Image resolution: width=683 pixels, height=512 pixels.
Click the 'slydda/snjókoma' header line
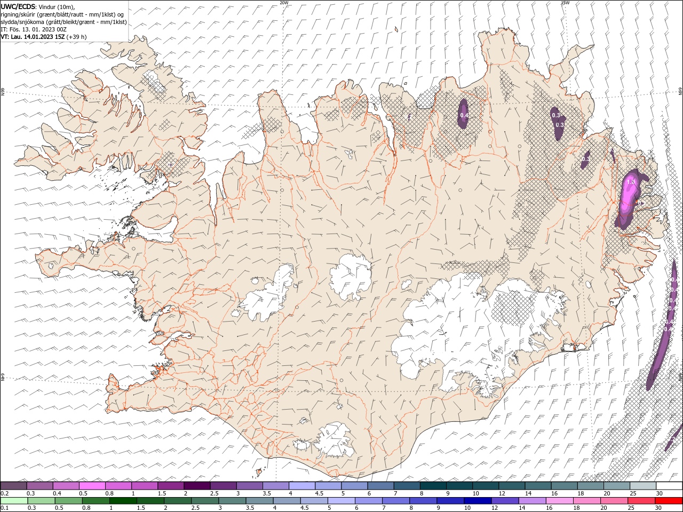64,22
